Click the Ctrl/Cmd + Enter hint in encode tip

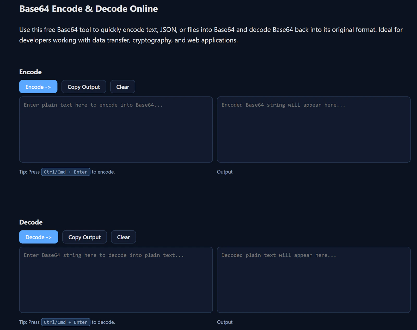pos(66,172)
